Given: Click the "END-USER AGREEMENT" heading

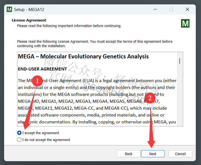Looking at the screenshot, I should [42, 69].
